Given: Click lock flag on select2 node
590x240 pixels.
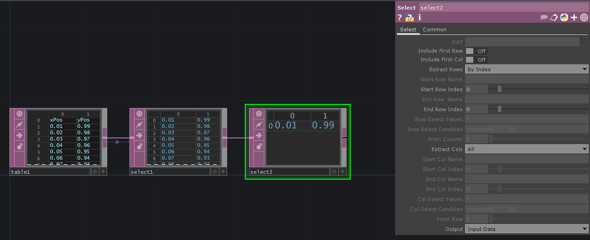Looking at the screenshot, I should point(259,146).
